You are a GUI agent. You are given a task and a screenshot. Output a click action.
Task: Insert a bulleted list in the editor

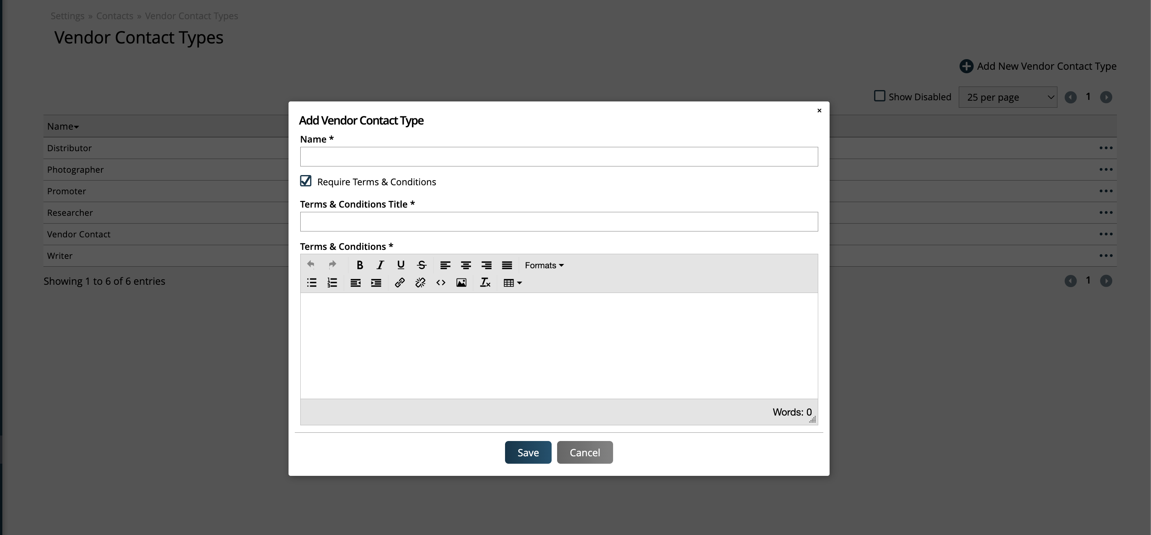coord(311,282)
